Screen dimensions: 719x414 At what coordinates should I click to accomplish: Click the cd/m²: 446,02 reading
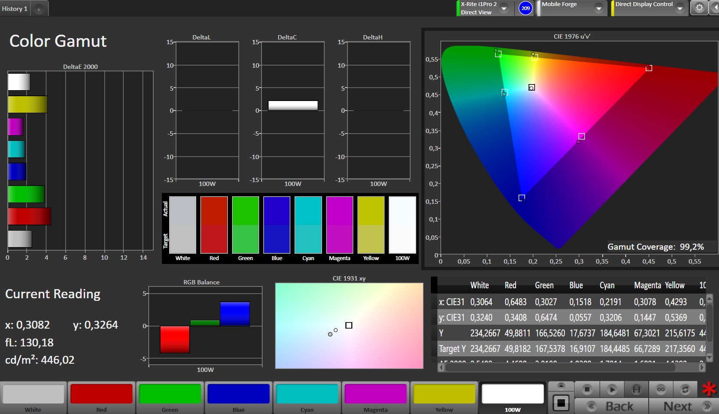(x=40, y=360)
